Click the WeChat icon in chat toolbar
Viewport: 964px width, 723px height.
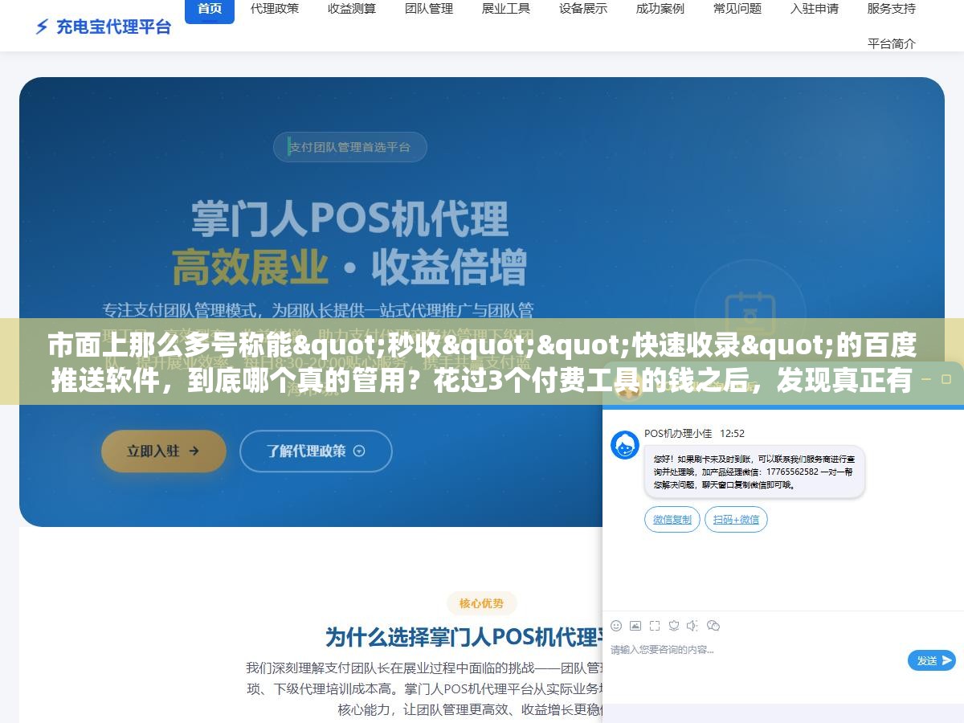point(713,625)
